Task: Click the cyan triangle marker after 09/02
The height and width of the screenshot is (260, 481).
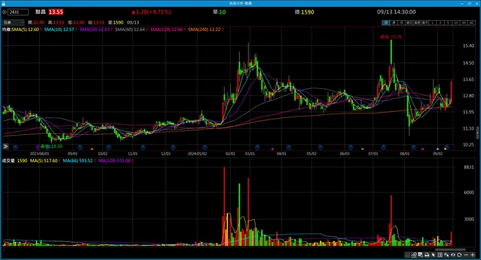Action: tap(437, 149)
